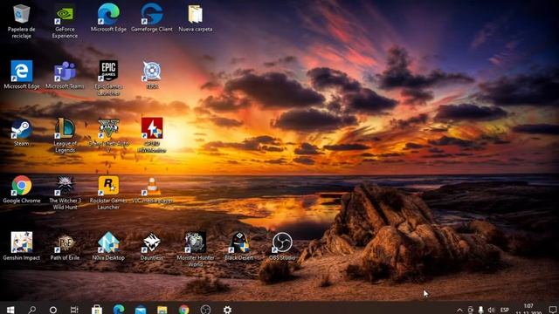The image size is (559, 314).
Task: Select legacy Microsoft Edge blue tile shortcut
Action: click(21, 75)
